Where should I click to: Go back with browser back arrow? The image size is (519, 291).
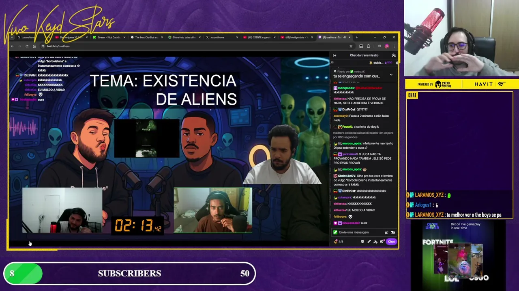pos(12,46)
